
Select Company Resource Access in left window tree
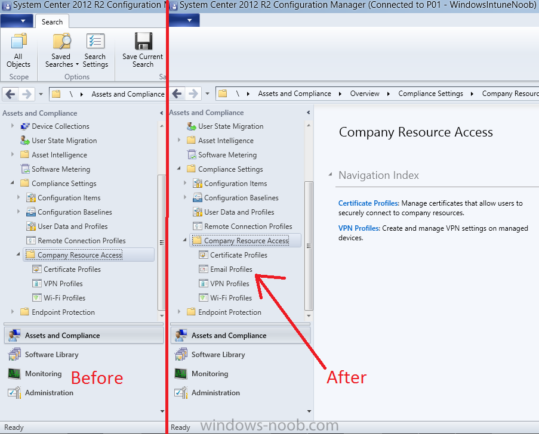point(89,255)
